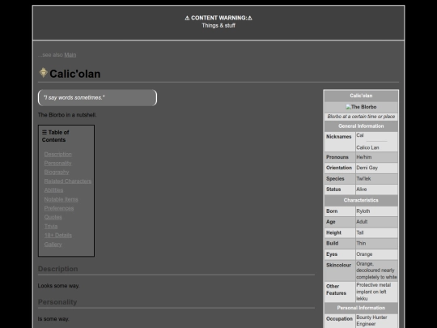Click the Occupation row label
Image resolution: width=437 pixels, height=328 pixels.
coord(339,319)
